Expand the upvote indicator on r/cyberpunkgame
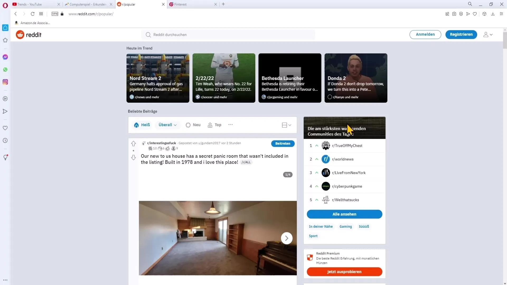 point(317,186)
